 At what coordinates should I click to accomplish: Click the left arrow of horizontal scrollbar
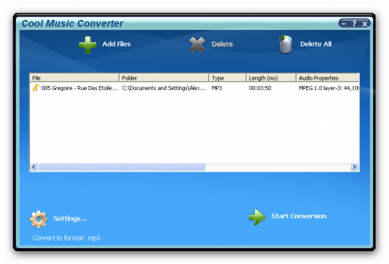point(34,167)
